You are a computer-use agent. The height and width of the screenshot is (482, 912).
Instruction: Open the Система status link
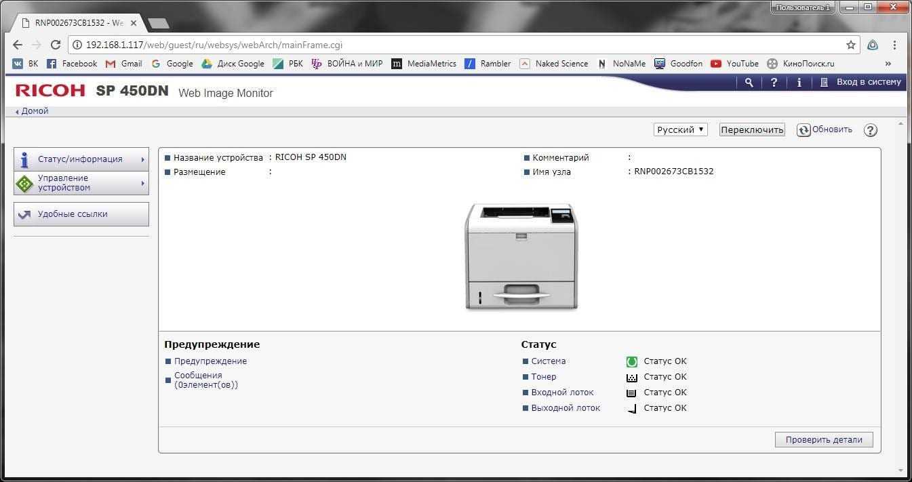(548, 361)
